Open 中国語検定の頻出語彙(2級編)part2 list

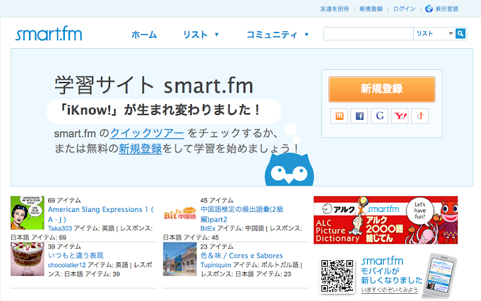tap(242, 214)
